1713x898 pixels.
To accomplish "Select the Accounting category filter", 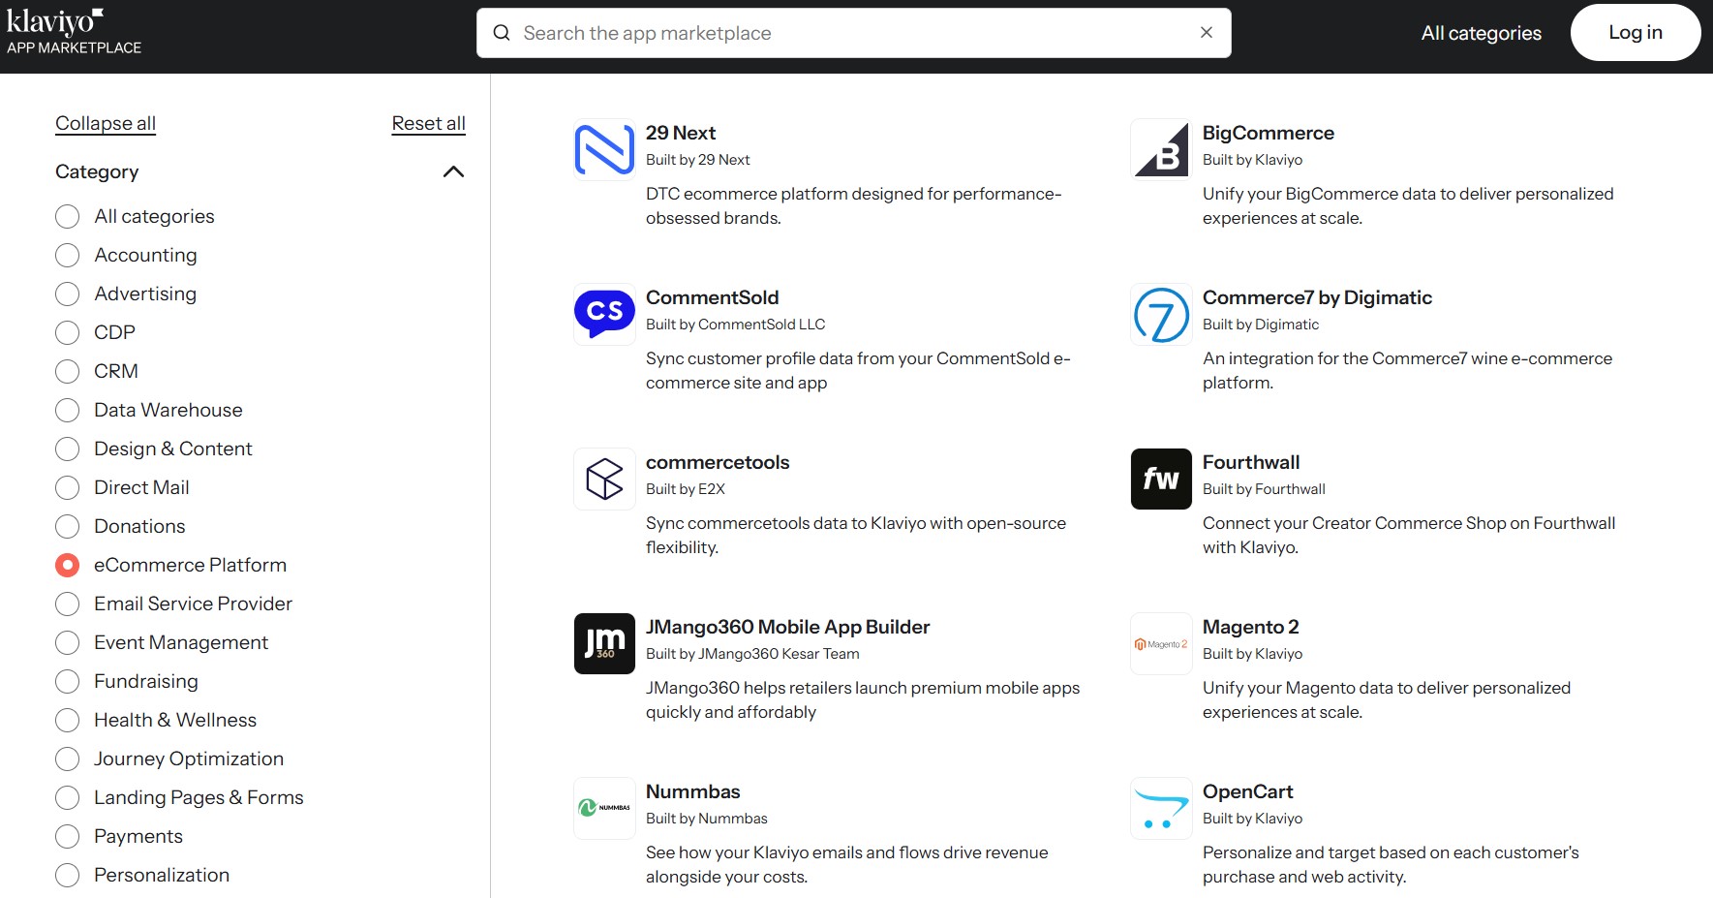I will pyautogui.click(x=67, y=255).
